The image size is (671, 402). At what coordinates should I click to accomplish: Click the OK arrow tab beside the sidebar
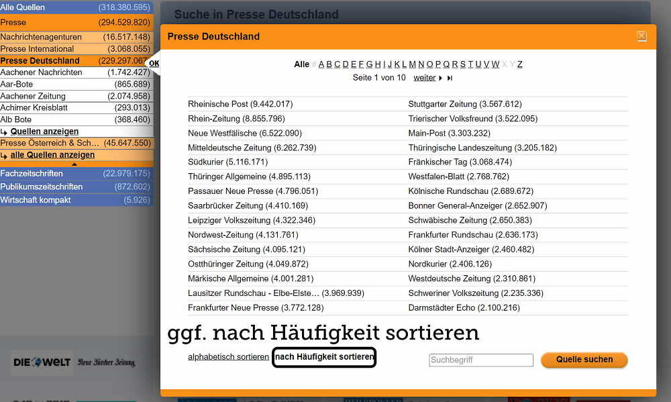click(154, 64)
